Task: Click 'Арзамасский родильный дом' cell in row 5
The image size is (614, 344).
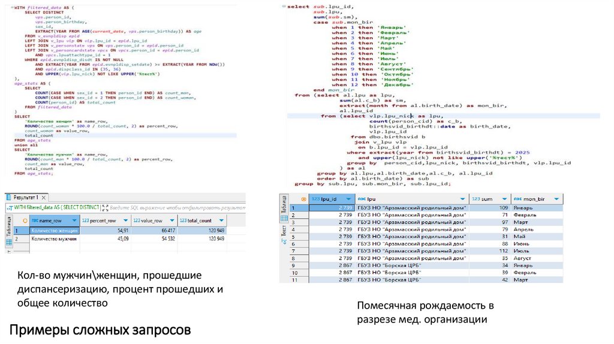Action: [412, 236]
